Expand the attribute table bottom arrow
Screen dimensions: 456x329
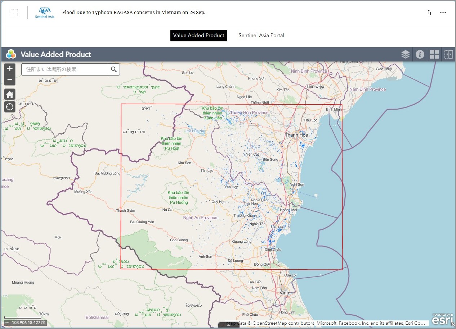click(x=229, y=325)
